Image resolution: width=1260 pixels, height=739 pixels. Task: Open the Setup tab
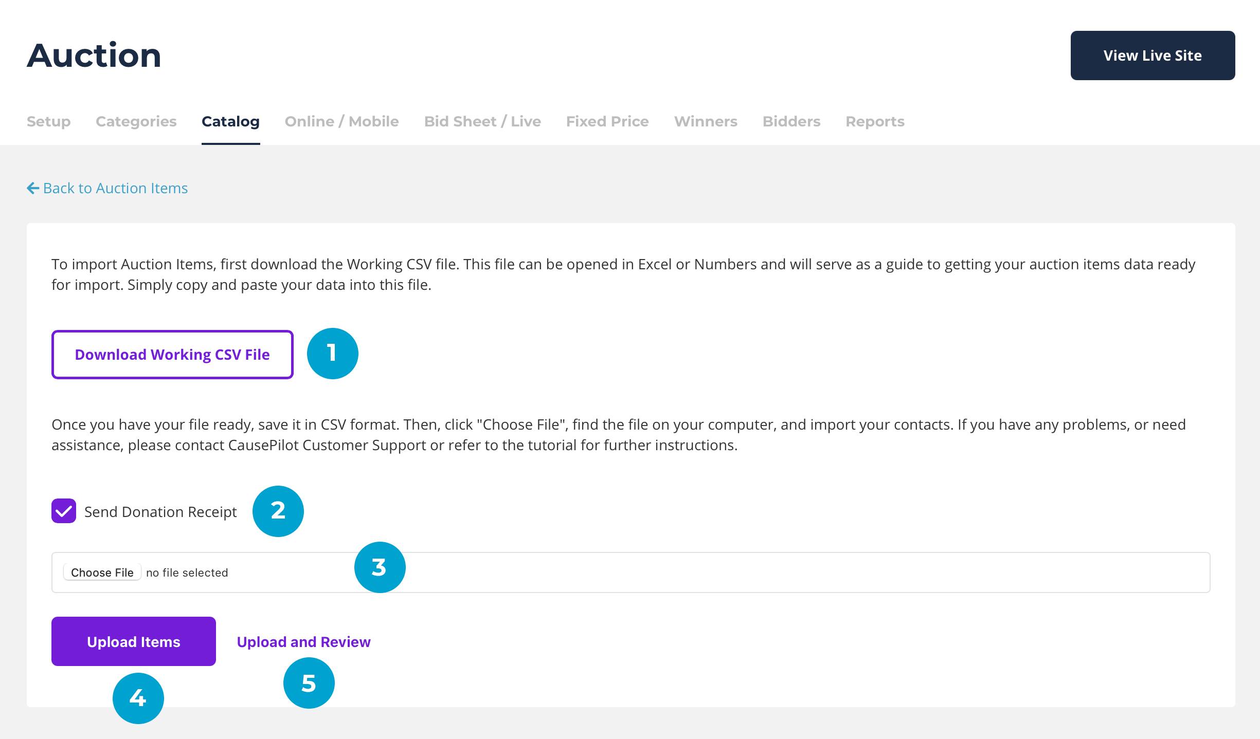coord(48,121)
